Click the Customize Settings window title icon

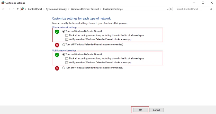tap(3, 3)
